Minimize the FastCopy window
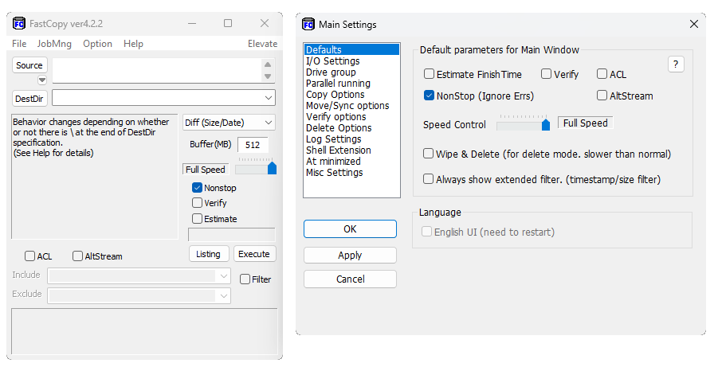Image resolution: width=718 pixels, height=371 pixels. tap(192, 23)
